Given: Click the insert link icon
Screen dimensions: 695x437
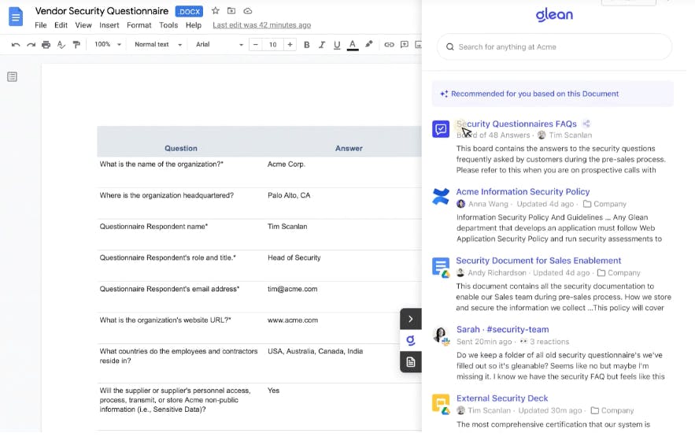Looking at the screenshot, I should [x=389, y=45].
